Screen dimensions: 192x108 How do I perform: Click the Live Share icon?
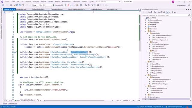pos(178,5)
